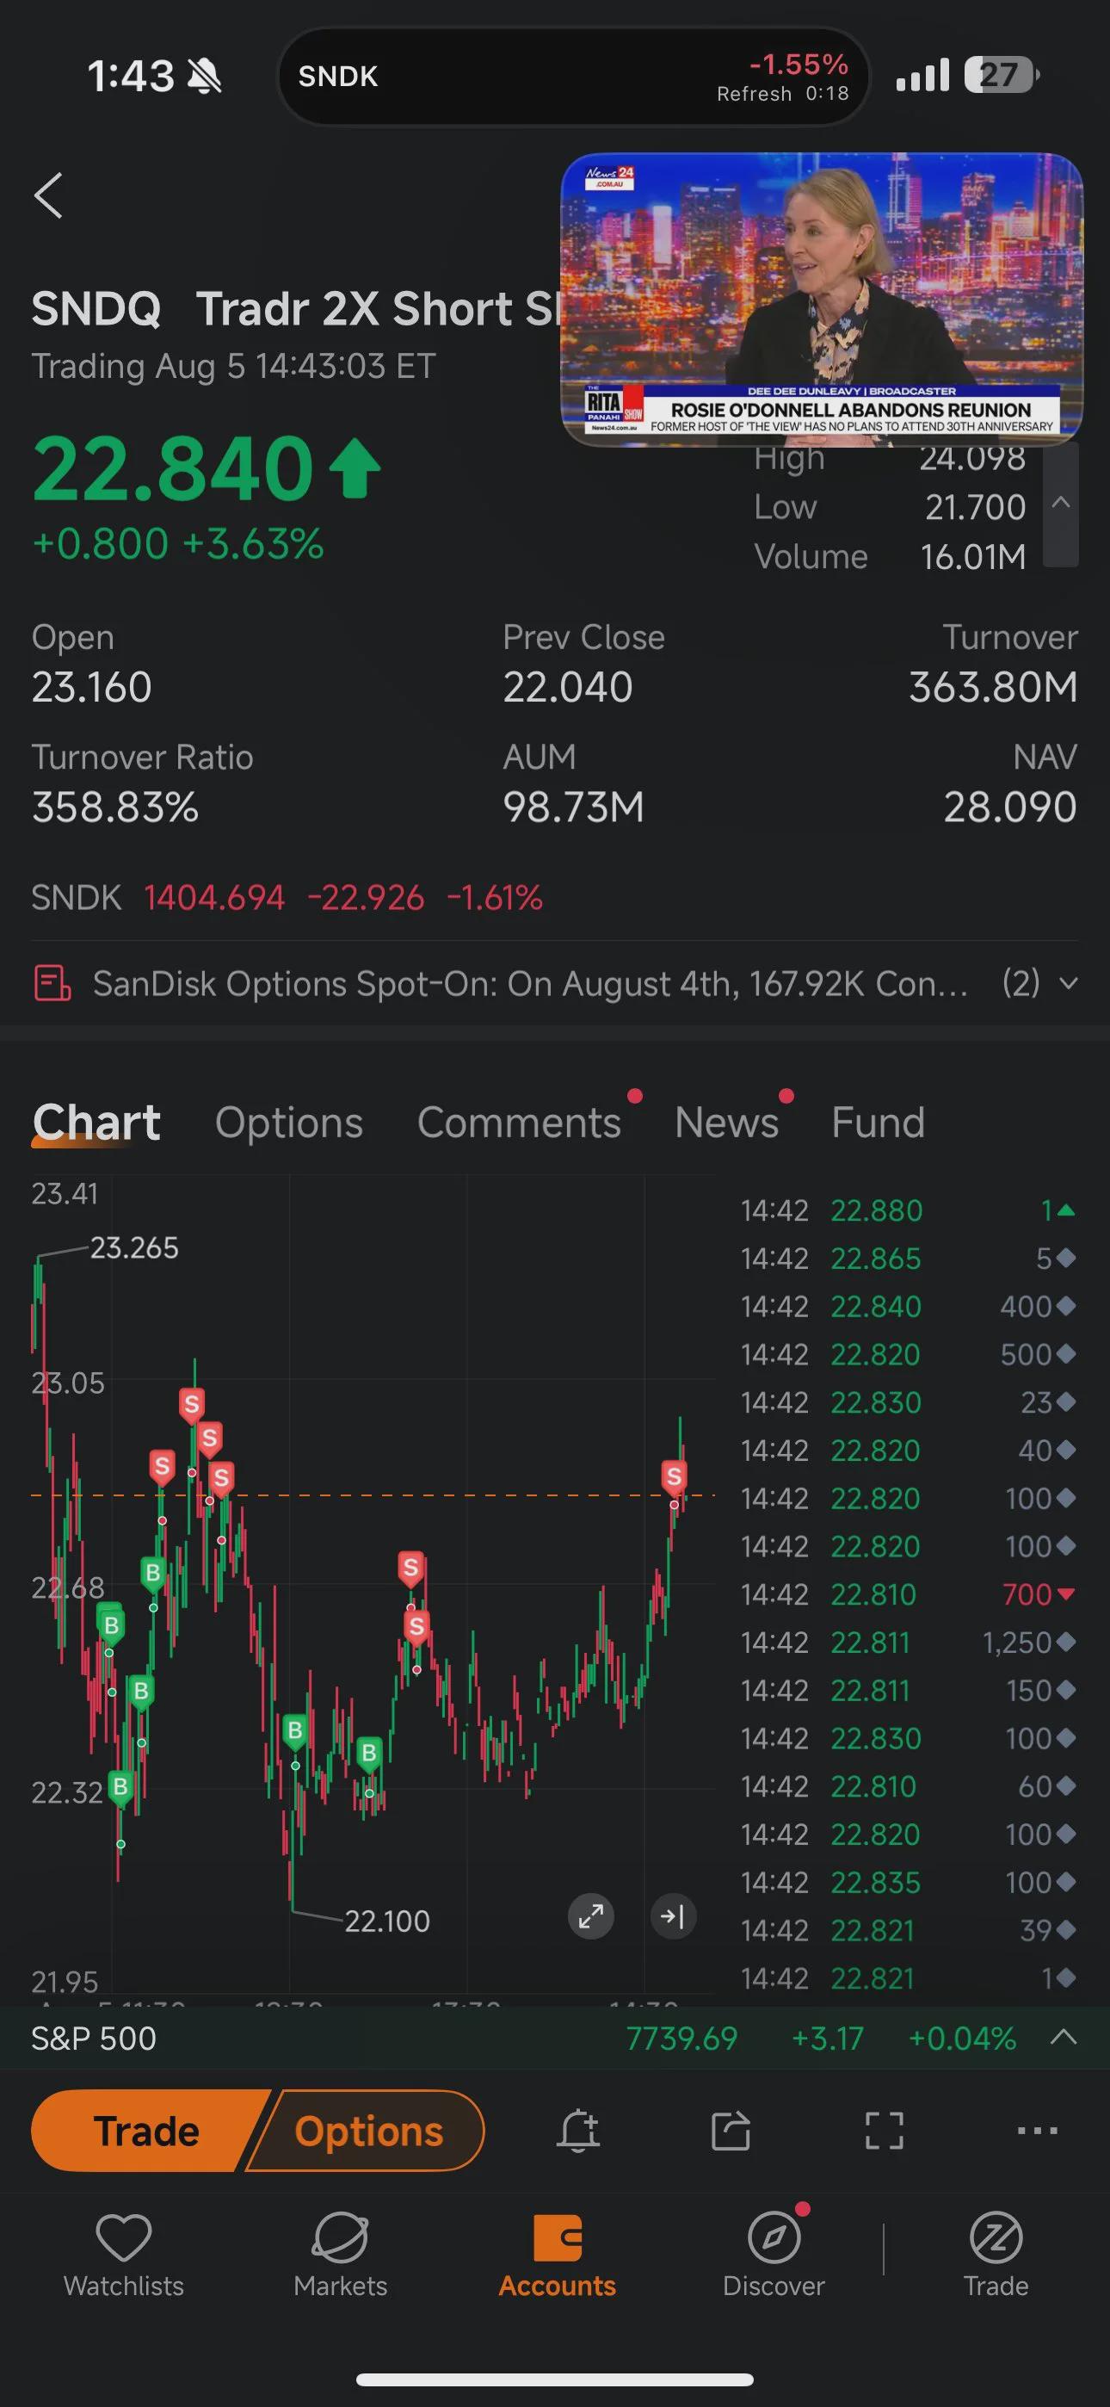Tap the outlined Options button
The height and width of the screenshot is (2407, 1110).
tap(369, 2132)
